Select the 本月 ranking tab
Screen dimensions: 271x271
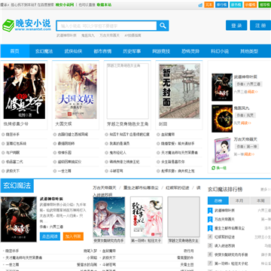tap(239, 201)
